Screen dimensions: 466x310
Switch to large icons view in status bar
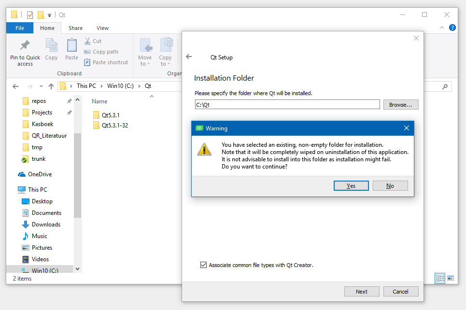pos(451,278)
